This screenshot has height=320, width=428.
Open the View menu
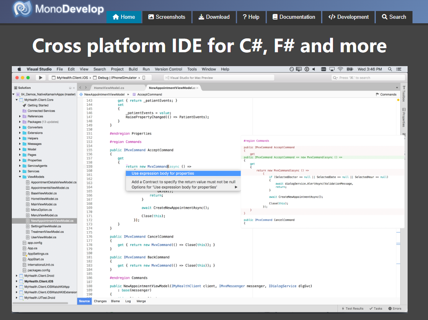point(84,69)
